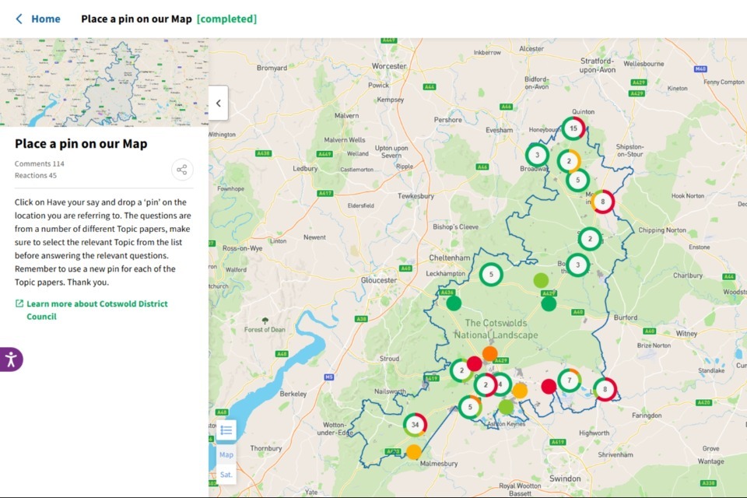This screenshot has width=747, height=498.
Task: Click the Place a pin on our Map header title
Action: coord(136,19)
